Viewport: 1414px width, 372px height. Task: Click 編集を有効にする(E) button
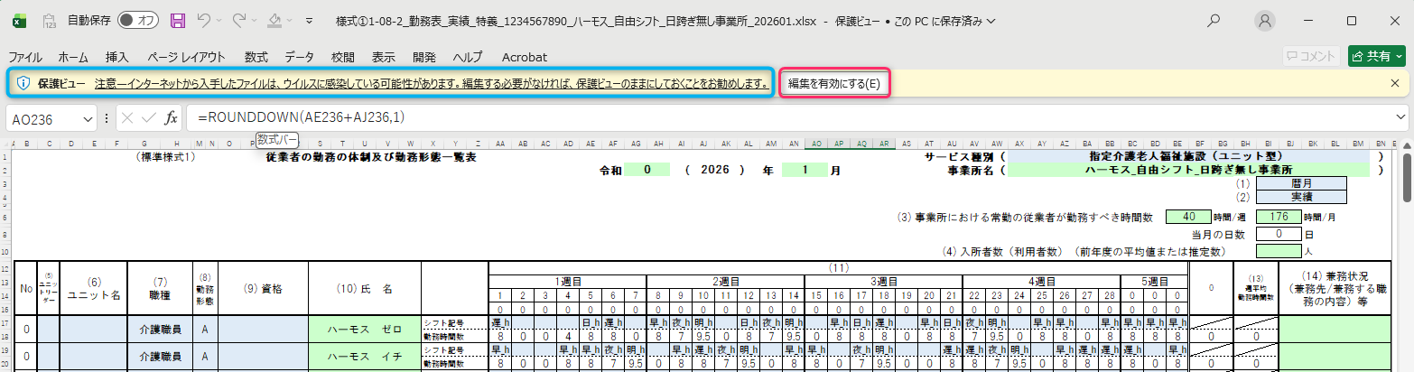(834, 83)
